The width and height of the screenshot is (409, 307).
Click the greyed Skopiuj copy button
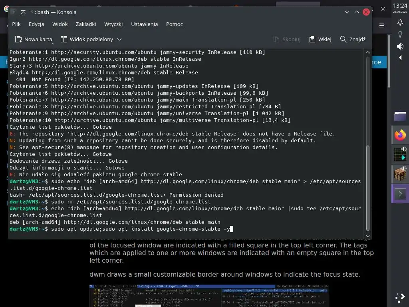pos(287,39)
